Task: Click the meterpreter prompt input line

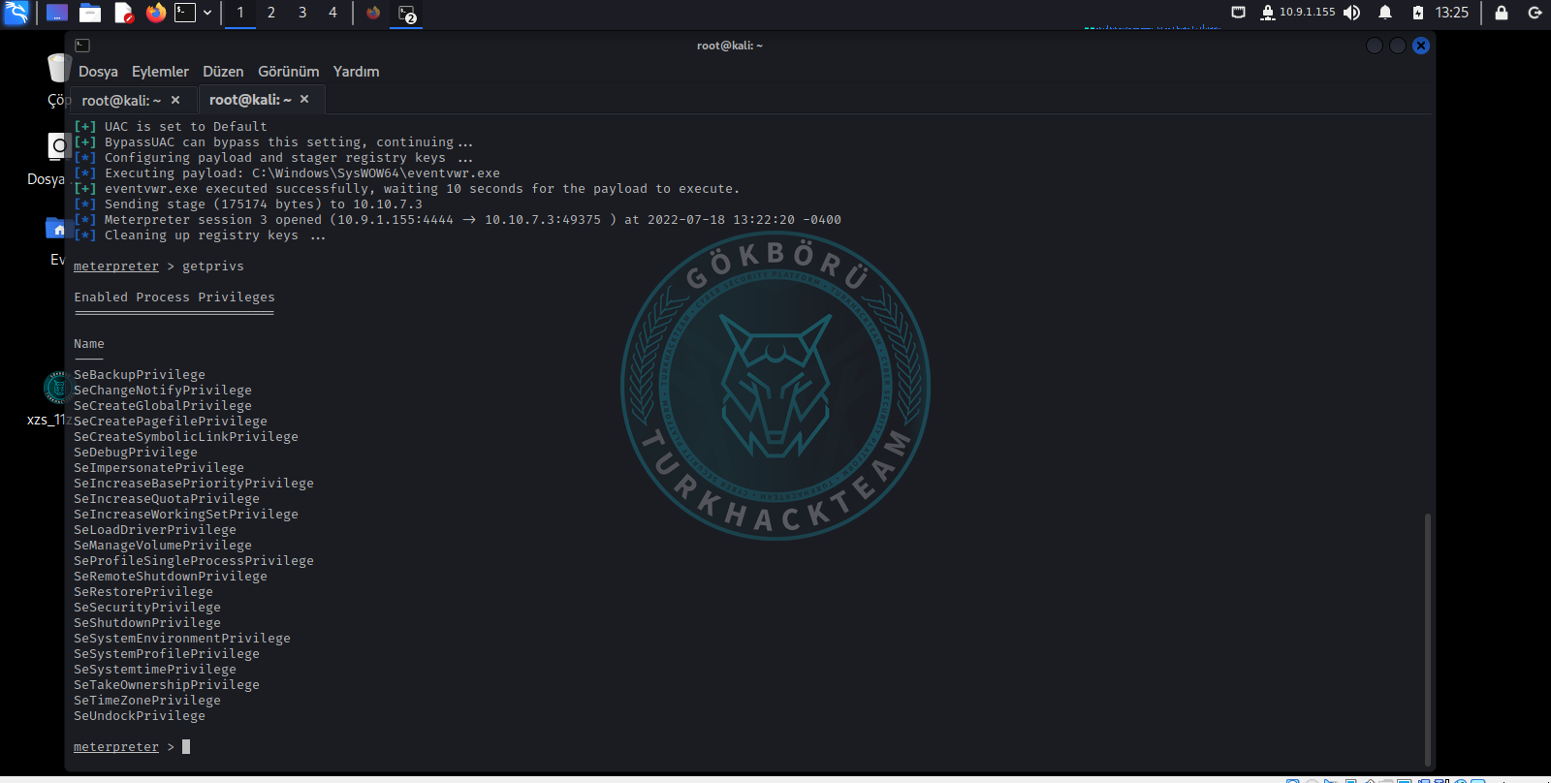Action: [x=132, y=747]
